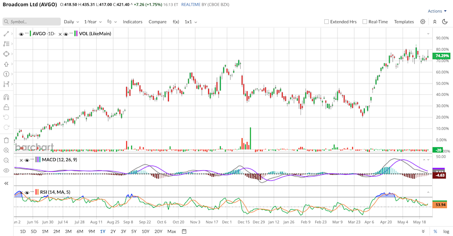The image size is (453, 236).
Task: Open chart settings gear icon
Action: [x=423, y=22]
